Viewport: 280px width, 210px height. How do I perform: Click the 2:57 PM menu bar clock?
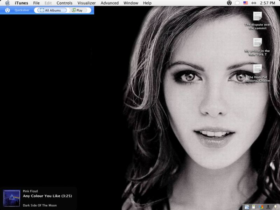(x=268, y=3)
